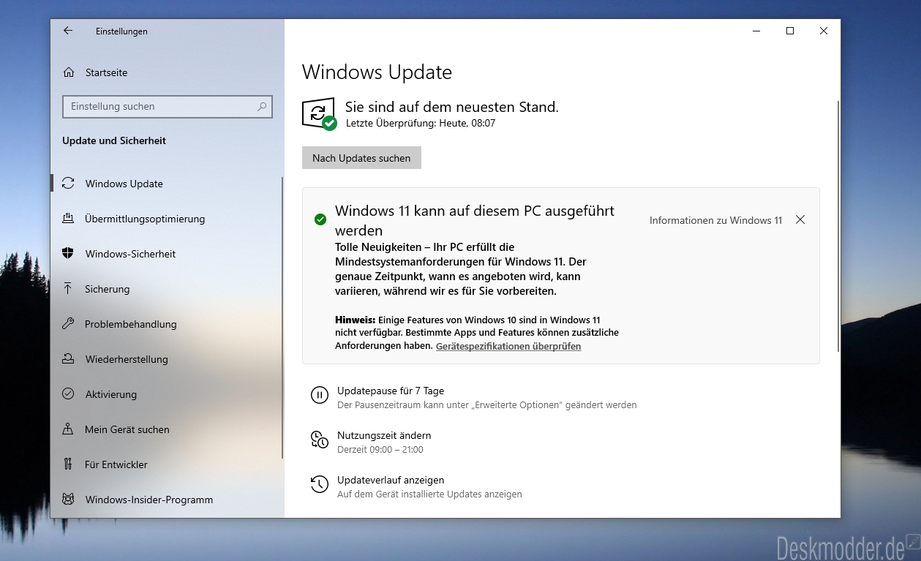Click the Einstellungen window title
The height and width of the screenshot is (561, 921).
point(121,31)
